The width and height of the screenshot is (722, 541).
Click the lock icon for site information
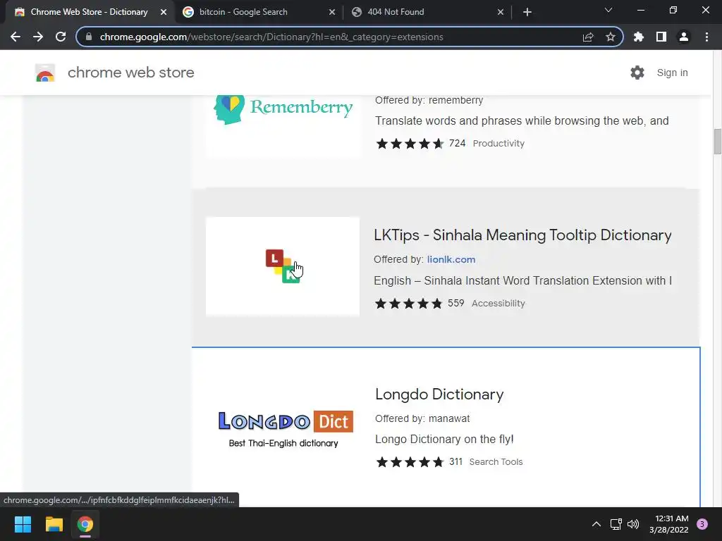[89, 37]
